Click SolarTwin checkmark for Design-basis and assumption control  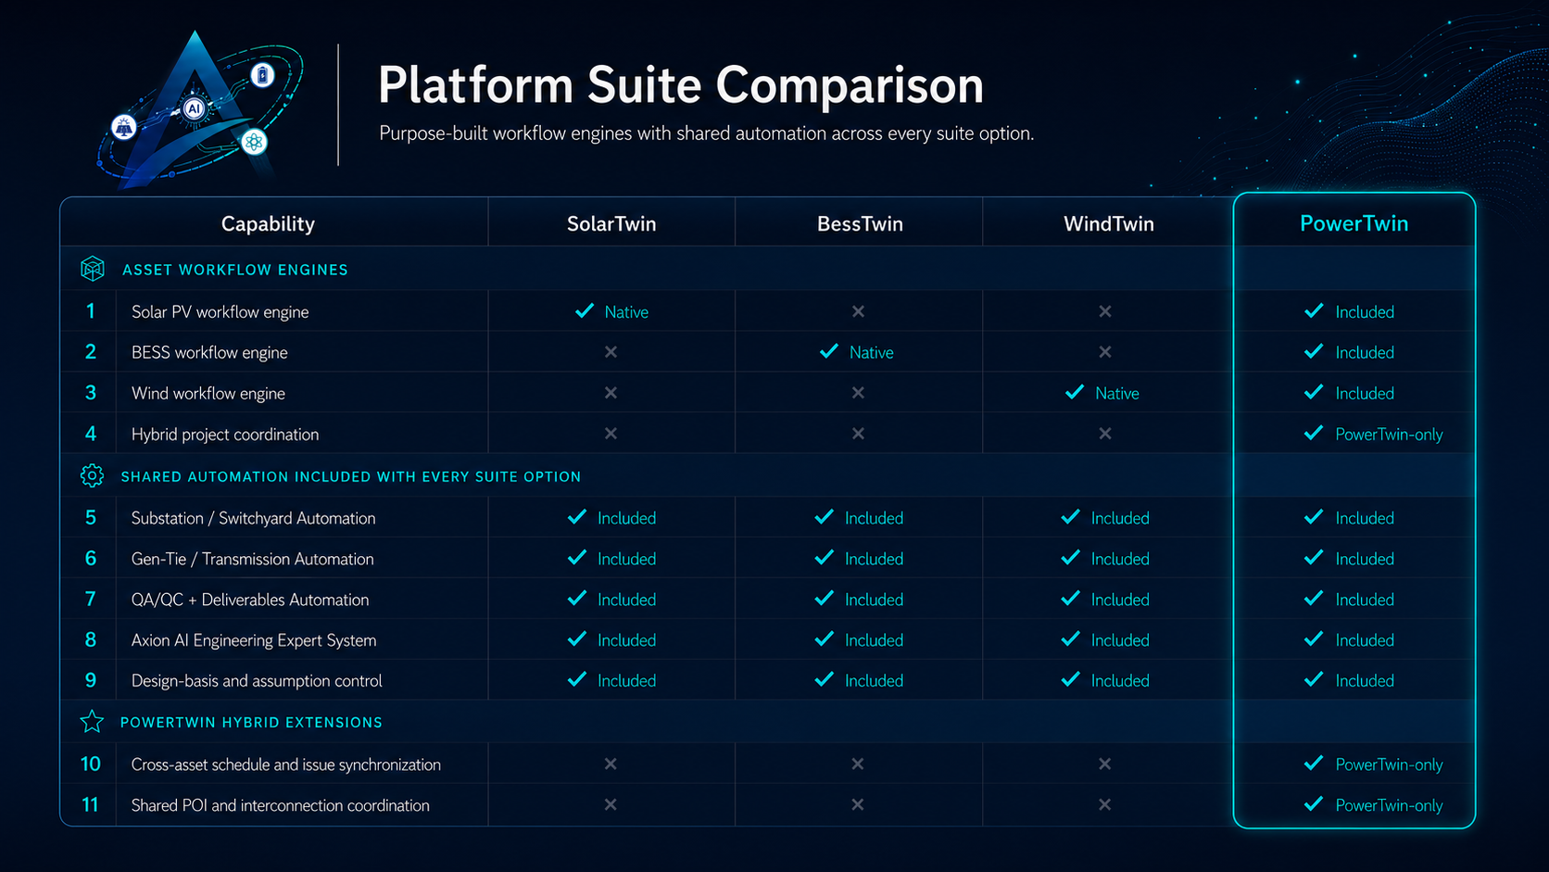tap(577, 679)
